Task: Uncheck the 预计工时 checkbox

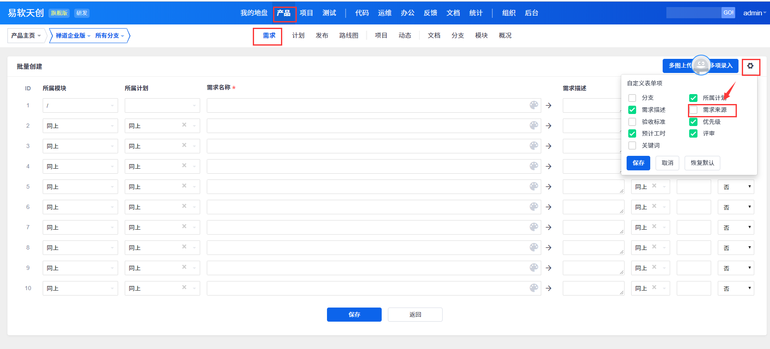Action: tap(632, 133)
